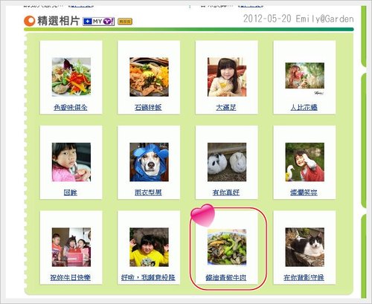Open the girl with duck thumbnail

click(x=305, y=162)
